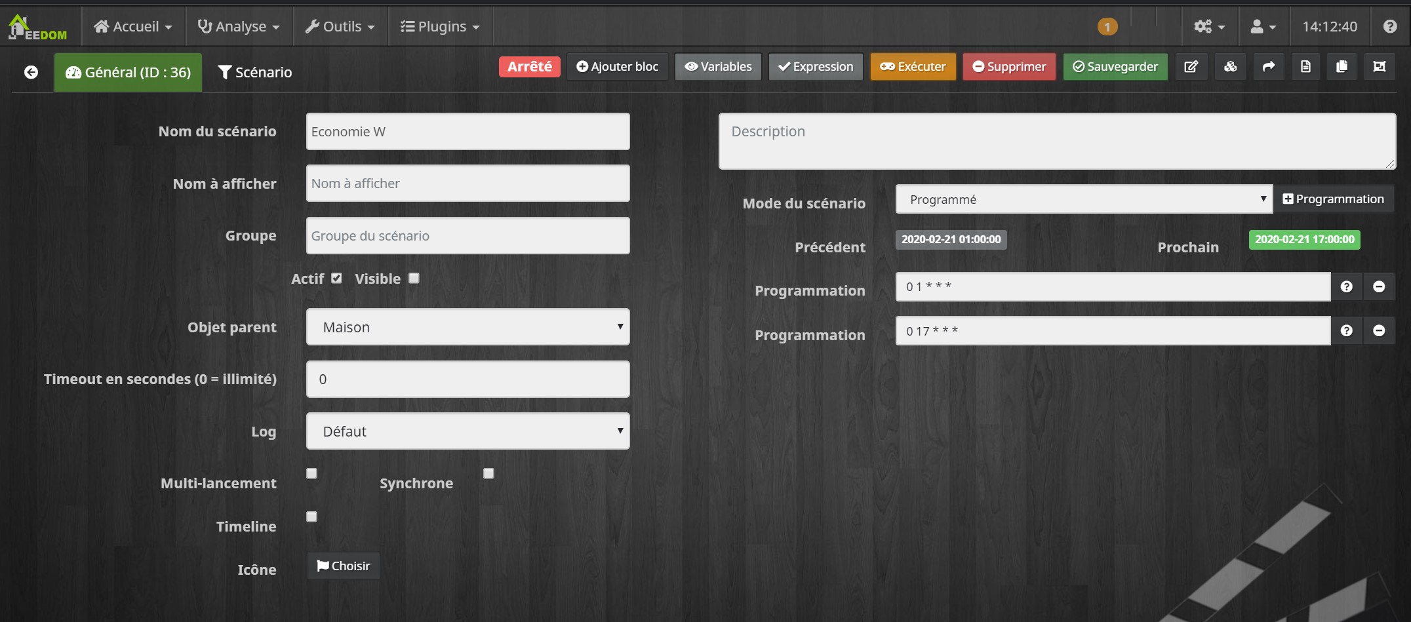Toggle the Actif checkbox
Viewport: 1411px width, 622px height.
coord(336,278)
